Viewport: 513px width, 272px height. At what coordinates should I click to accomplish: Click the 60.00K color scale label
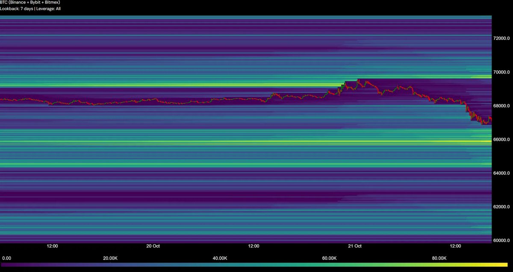click(x=329, y=258)
